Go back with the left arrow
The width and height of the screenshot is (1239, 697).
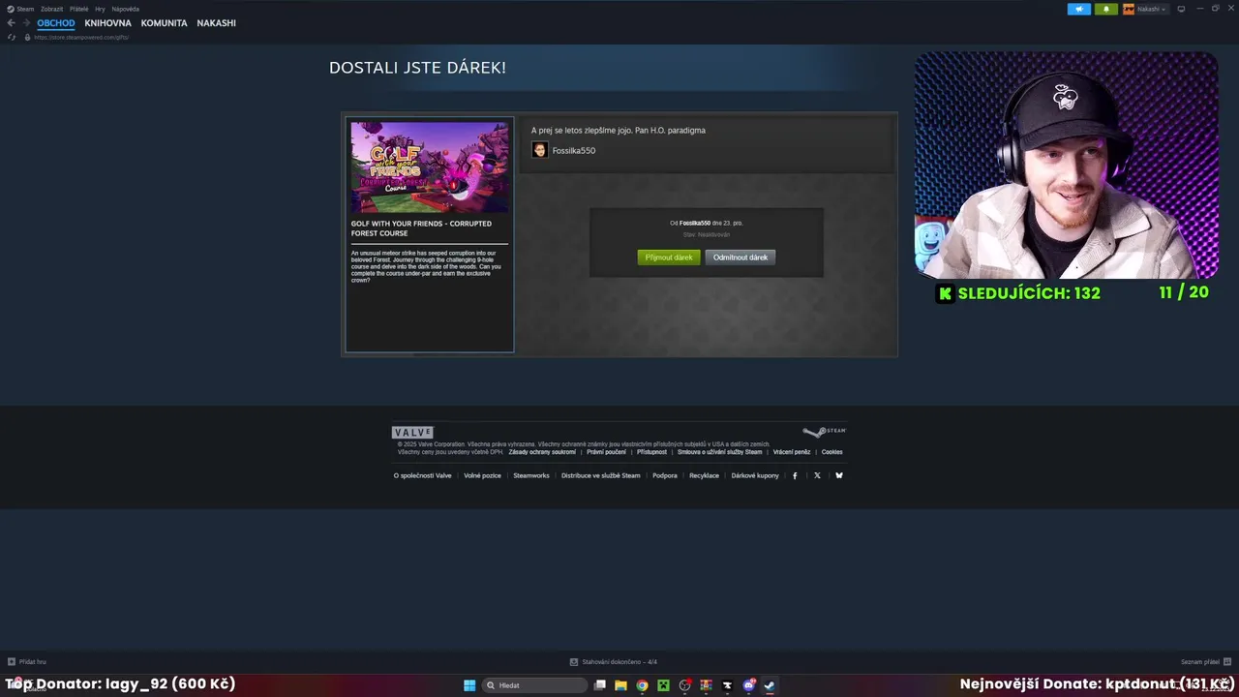click(x=11, y=23)
